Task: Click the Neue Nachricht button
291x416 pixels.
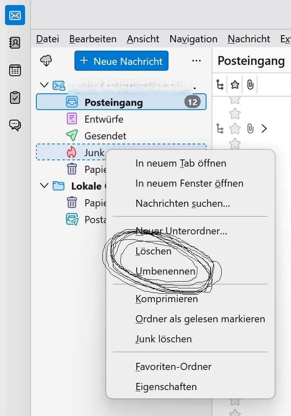Action: 121,61
